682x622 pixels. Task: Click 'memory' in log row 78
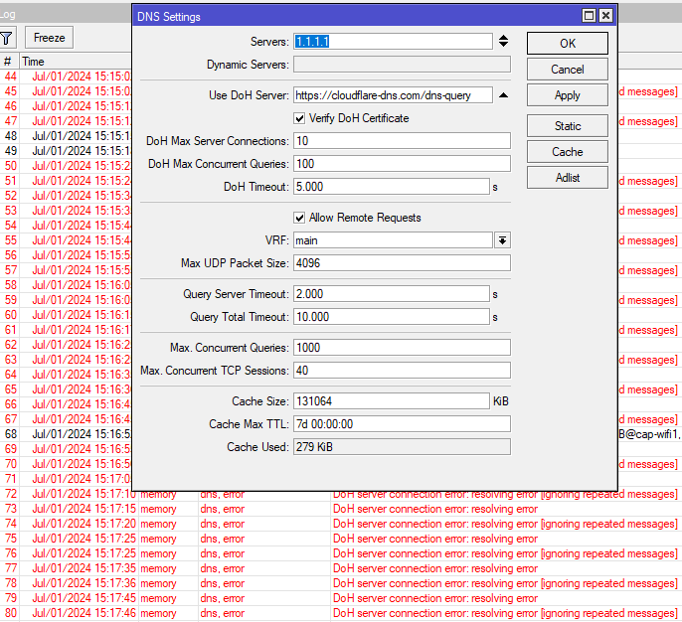(158, 583)
